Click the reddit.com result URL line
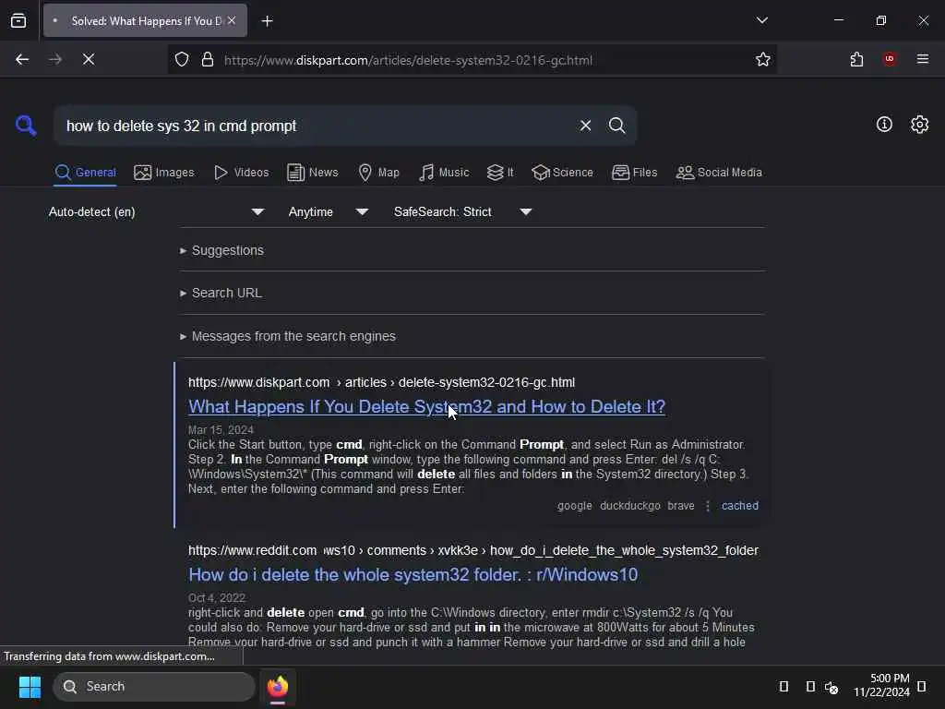945x709 pixels. point(473,550)
